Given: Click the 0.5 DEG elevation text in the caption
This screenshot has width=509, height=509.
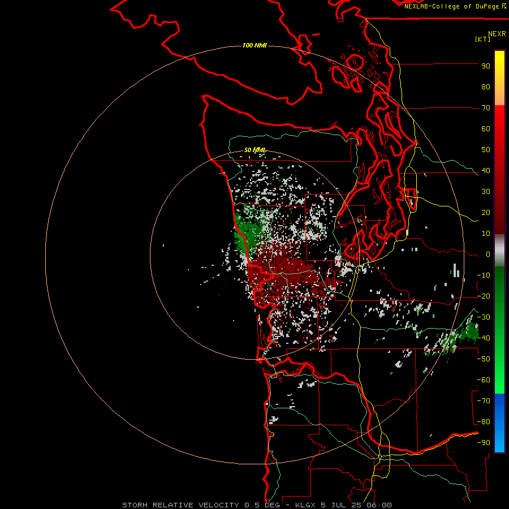Looking at the screenshot, I should tap(263, 505).
